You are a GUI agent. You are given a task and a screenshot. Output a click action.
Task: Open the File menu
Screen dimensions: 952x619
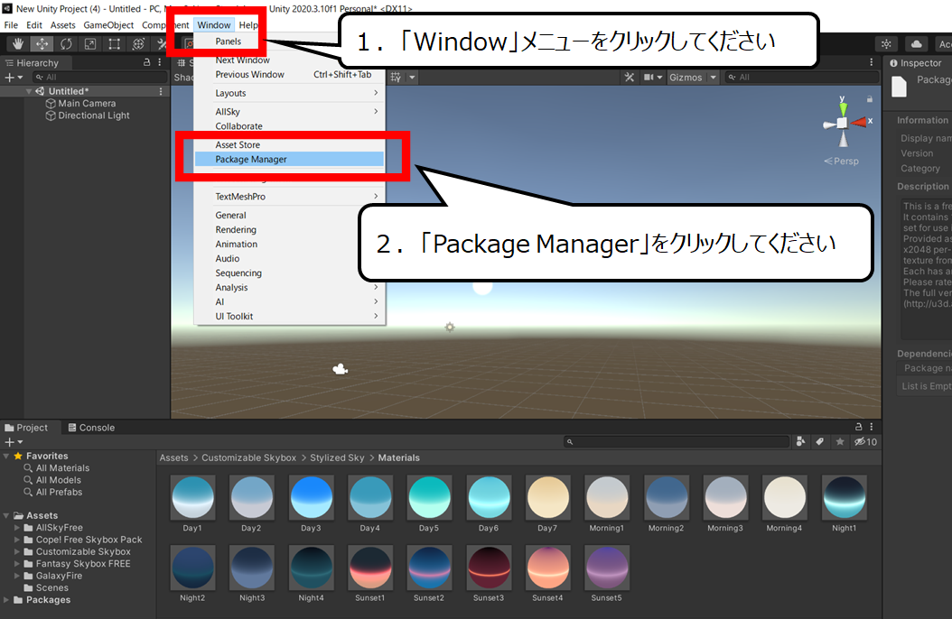11,25
